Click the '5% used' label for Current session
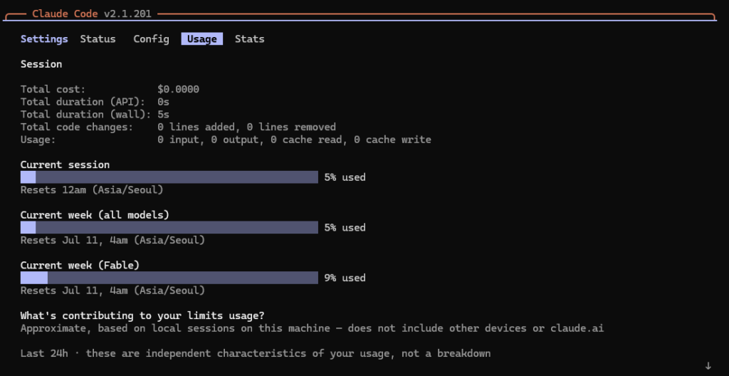 345,177
